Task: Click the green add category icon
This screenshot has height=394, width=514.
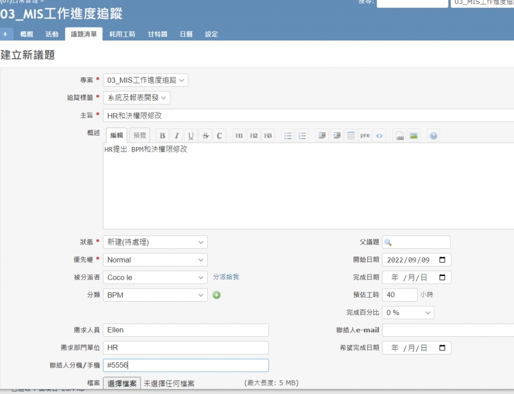Action: coord(216,295)
